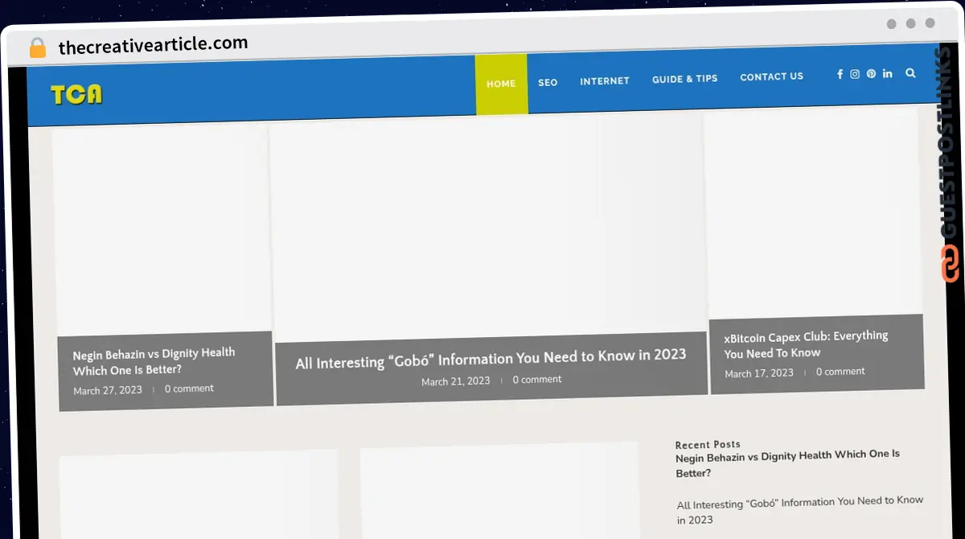The image size is (965, 539).
Task: Open the Instagram social icon
Action: pos(855,74)
